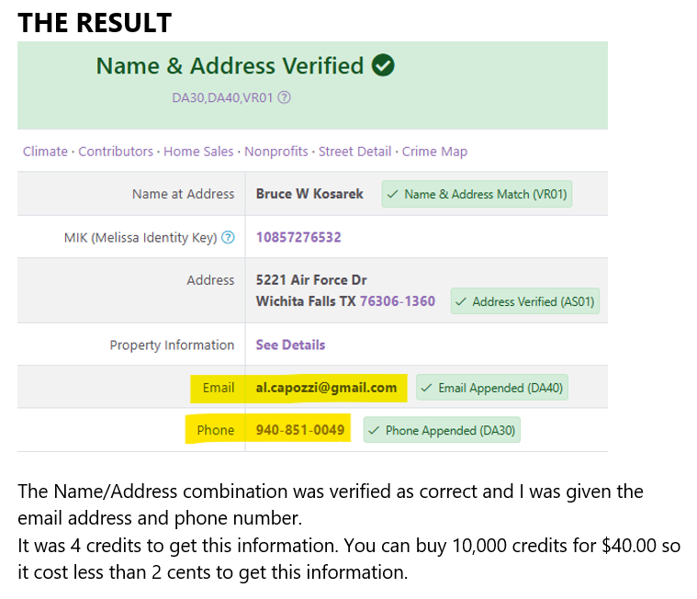The image size is (697, 599).
Task: Open the Climate link
Action: coord(45,152)
